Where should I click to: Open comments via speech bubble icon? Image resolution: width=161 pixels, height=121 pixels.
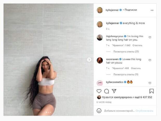pyautogui.click(x=106, y=91)
